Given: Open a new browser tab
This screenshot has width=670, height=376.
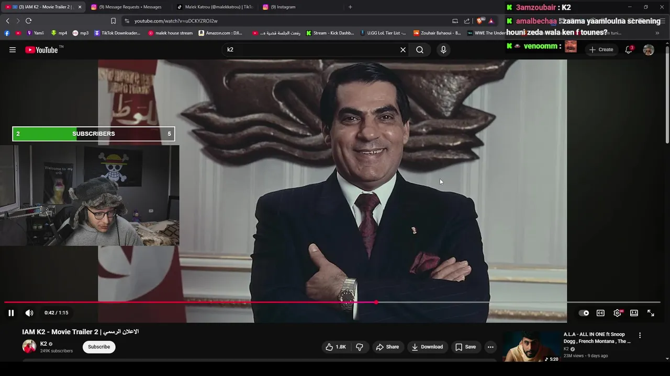Looking at the screenshot, I should pos(350,7).
